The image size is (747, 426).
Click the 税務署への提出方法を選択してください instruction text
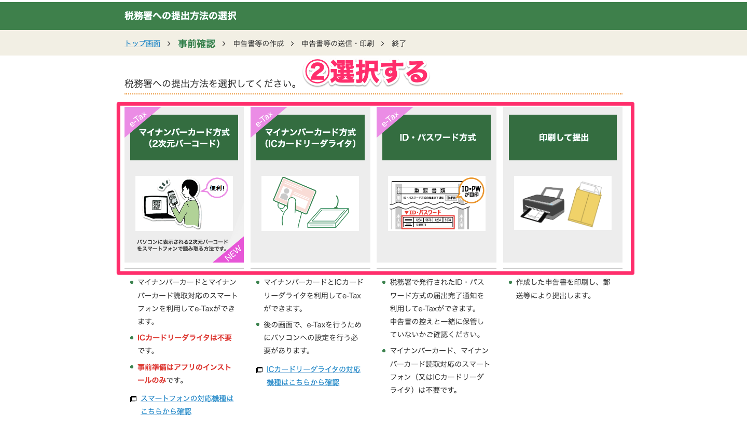tap(212, 84)
